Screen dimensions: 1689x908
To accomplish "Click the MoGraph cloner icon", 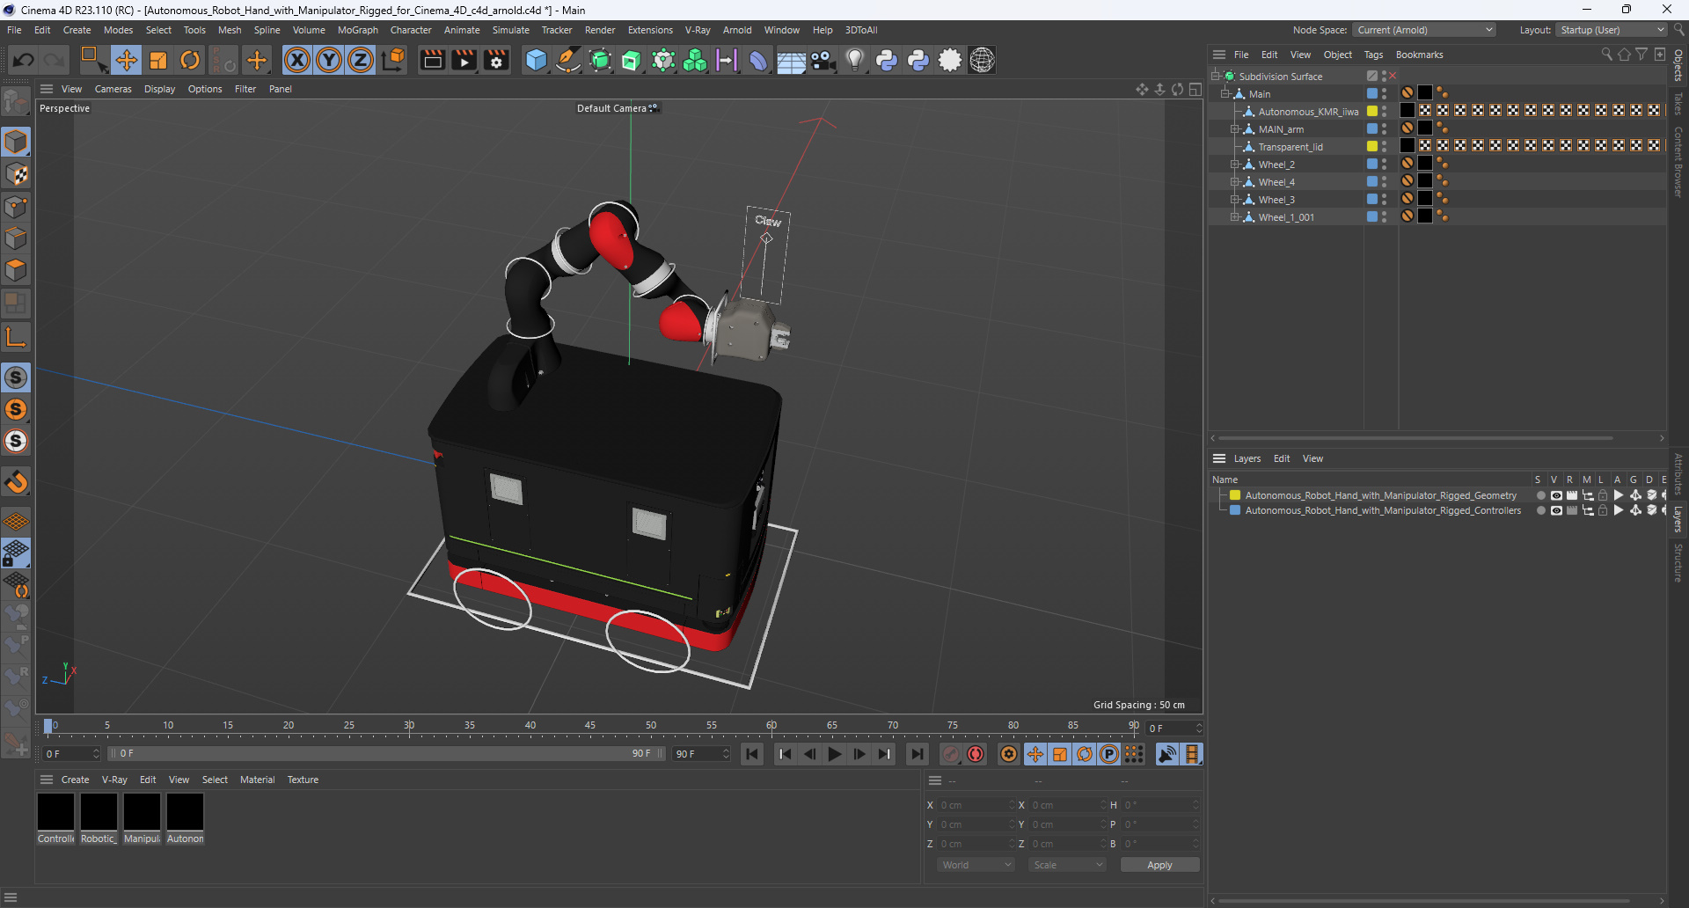I will point(695,60).
